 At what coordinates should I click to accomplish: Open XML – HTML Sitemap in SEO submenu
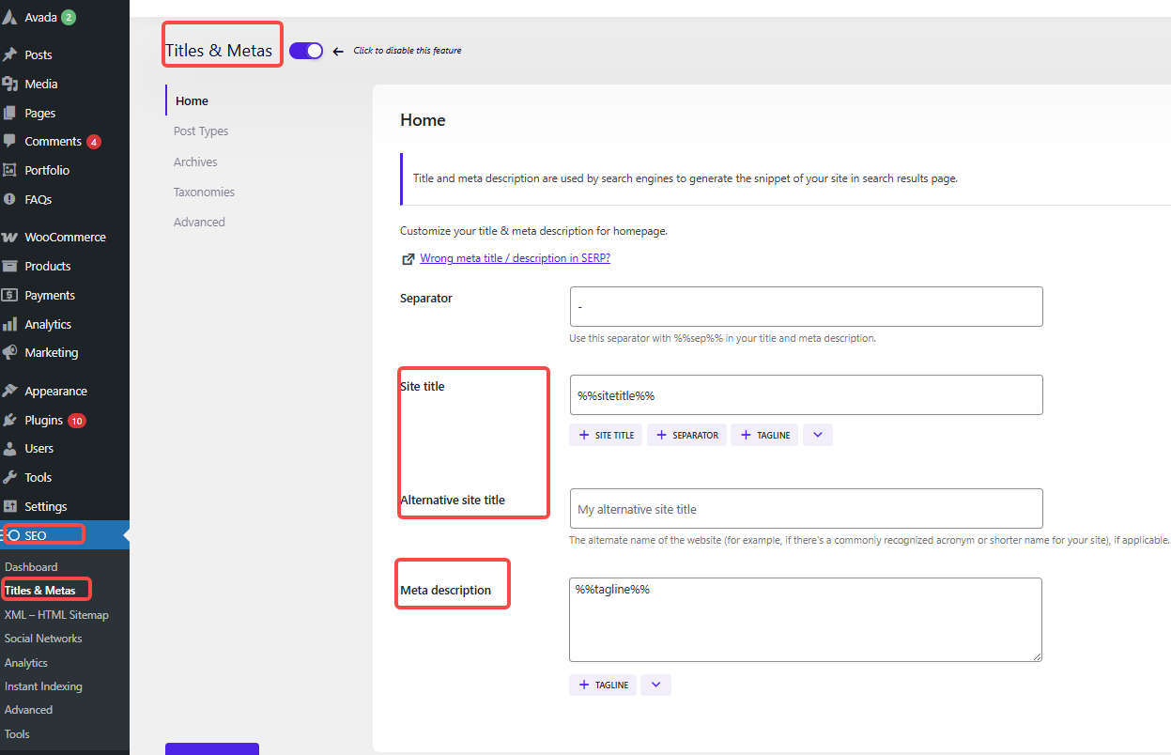point(56,615)
